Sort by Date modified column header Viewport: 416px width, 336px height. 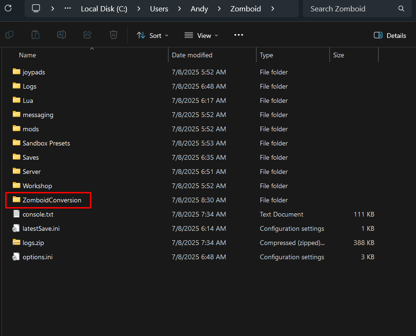pyautogui.click(x=192, y=55)
